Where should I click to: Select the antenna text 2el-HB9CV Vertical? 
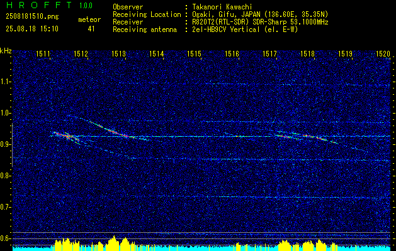226,29
